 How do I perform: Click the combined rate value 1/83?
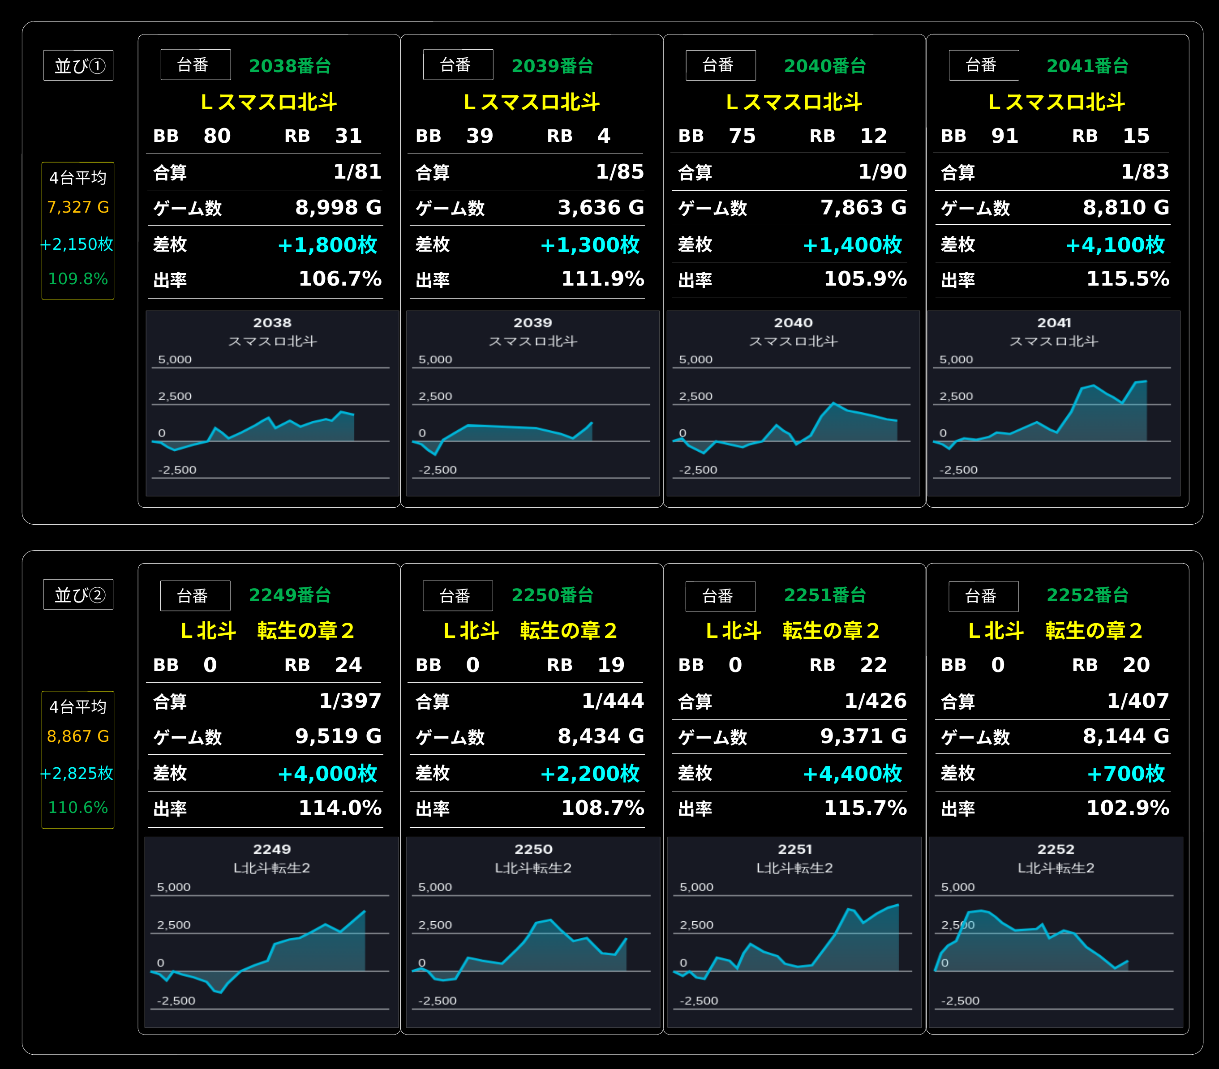[x=1145, y=172]
